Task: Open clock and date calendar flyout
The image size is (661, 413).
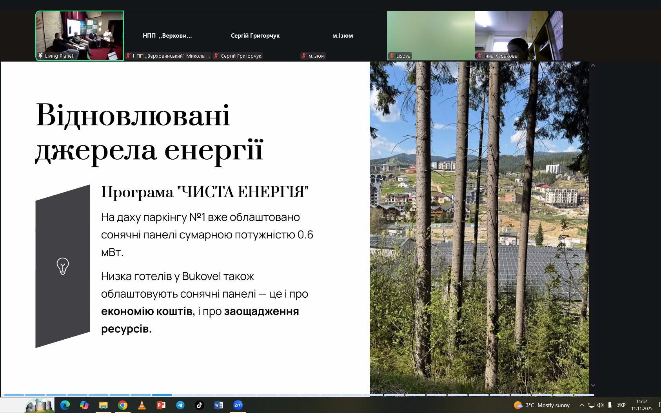Action: (x=641, y=405)
